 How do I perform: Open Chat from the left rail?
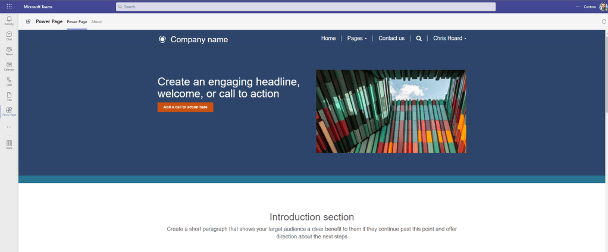coord(9,36)
